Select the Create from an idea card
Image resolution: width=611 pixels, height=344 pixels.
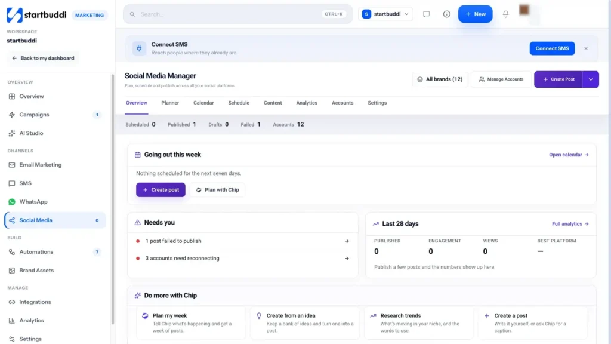(305, 323)
